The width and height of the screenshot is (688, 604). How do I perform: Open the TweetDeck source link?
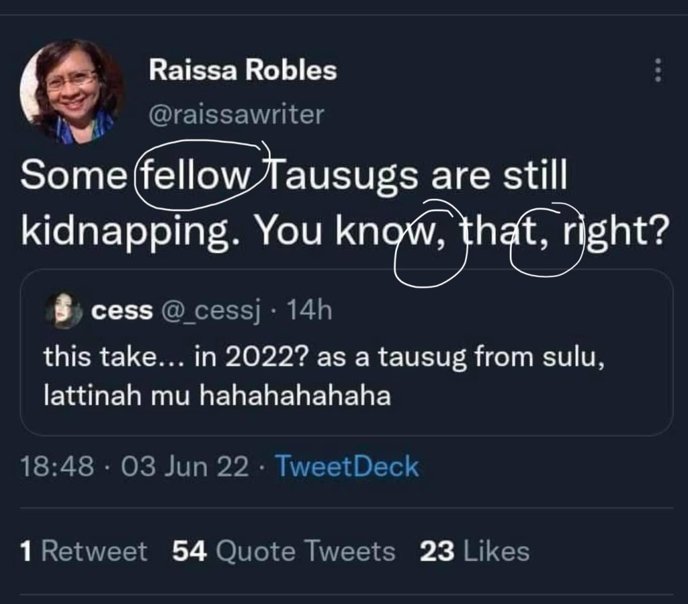(347, 467)
